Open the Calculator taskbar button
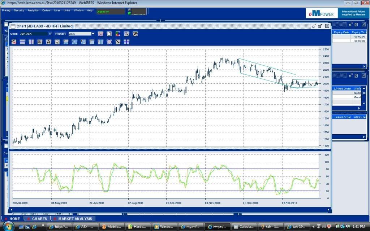 [x=245, y=227]
